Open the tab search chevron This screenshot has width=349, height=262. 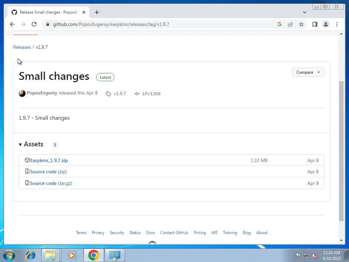tap(305, 12)
